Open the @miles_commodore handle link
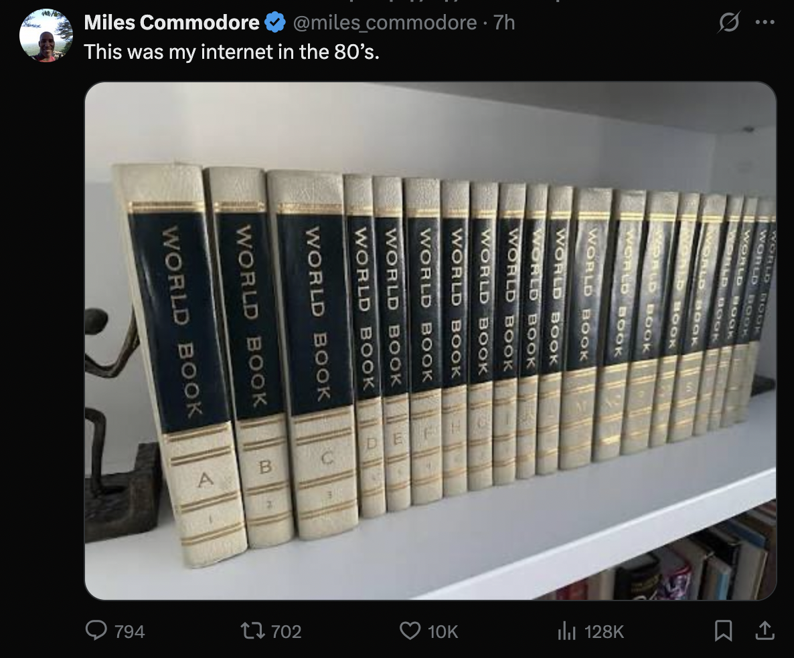 pyautogui.click(x=385, y=22)
